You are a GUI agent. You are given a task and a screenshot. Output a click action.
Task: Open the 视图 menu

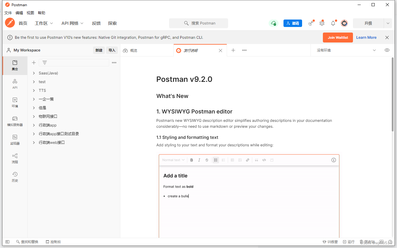30,13
